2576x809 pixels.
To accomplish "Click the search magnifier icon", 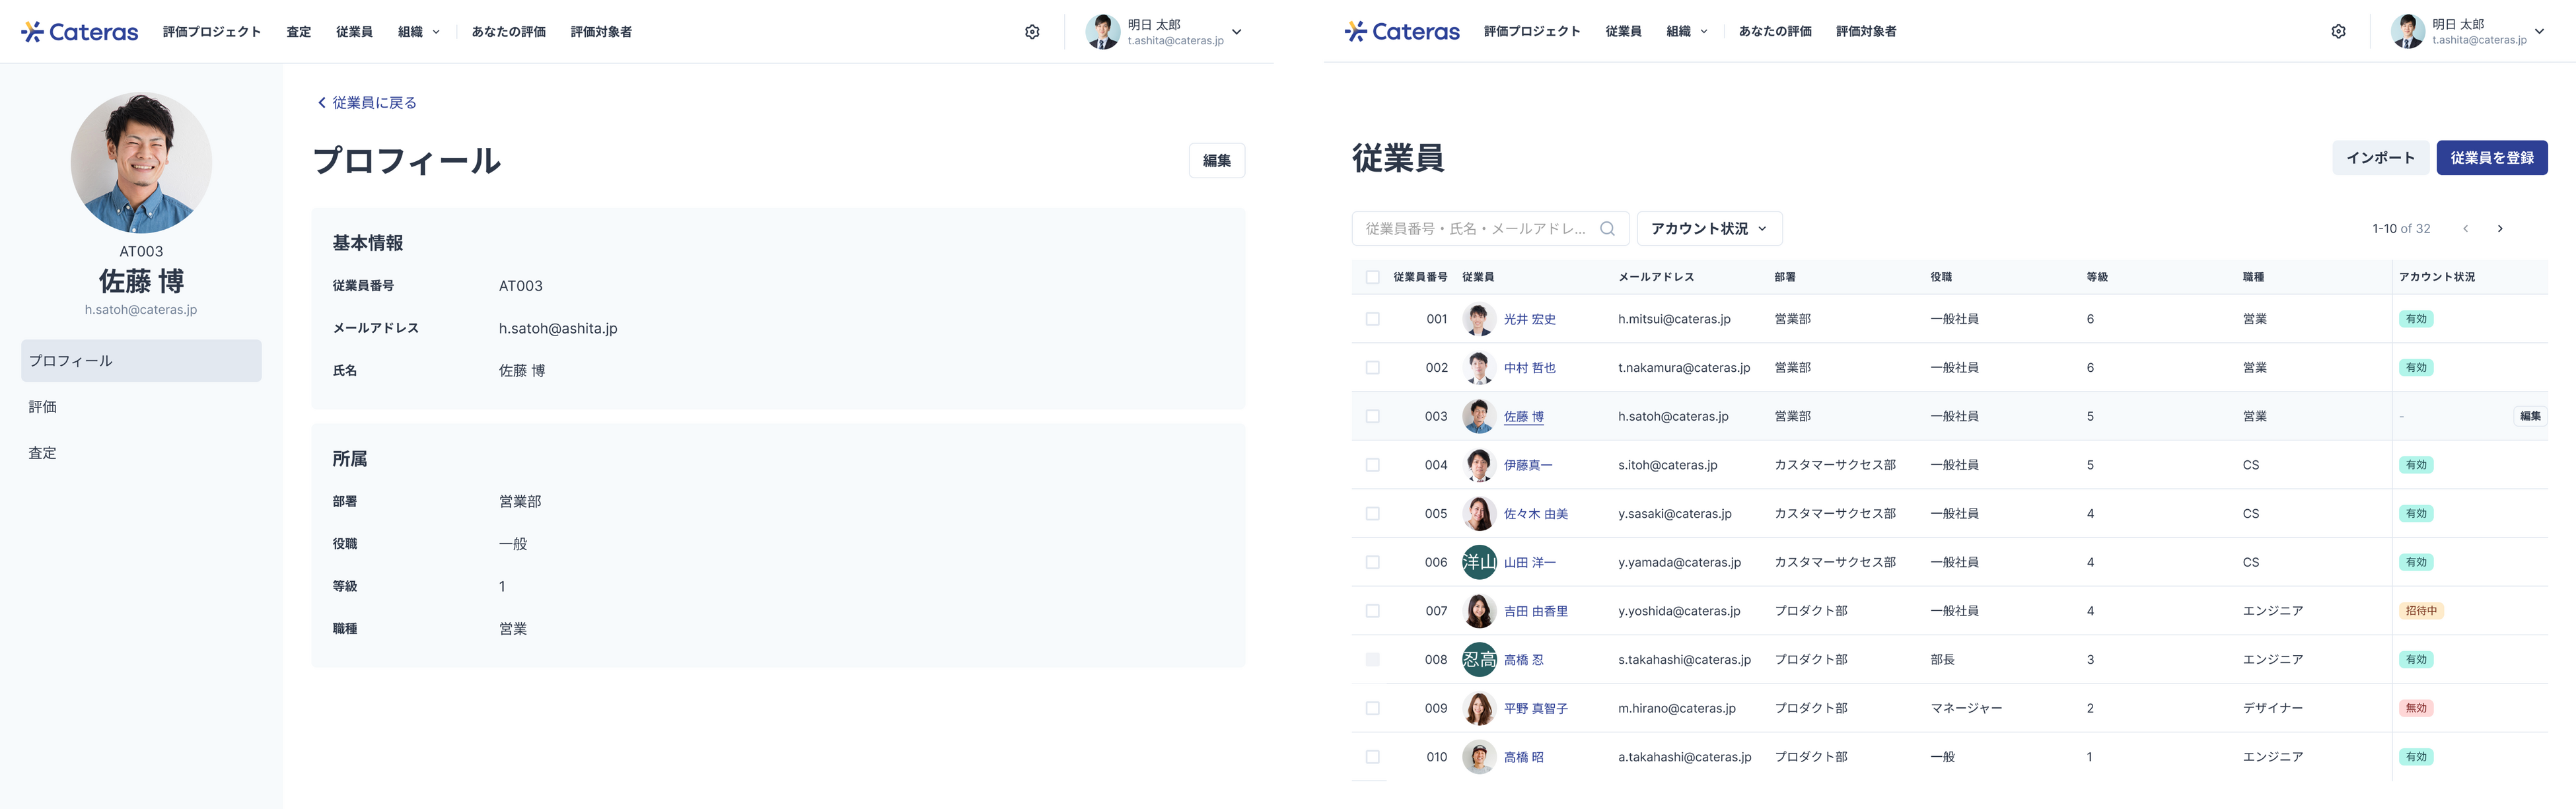I will (x=1607, y=229).
